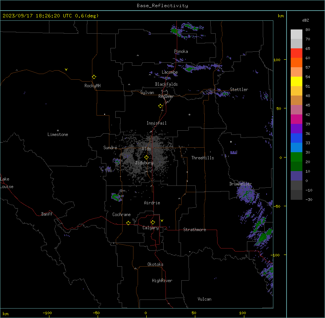Click the Innisfail city label
The width and height of the screenshot is (325, 318).
click(x=156, y=123)
